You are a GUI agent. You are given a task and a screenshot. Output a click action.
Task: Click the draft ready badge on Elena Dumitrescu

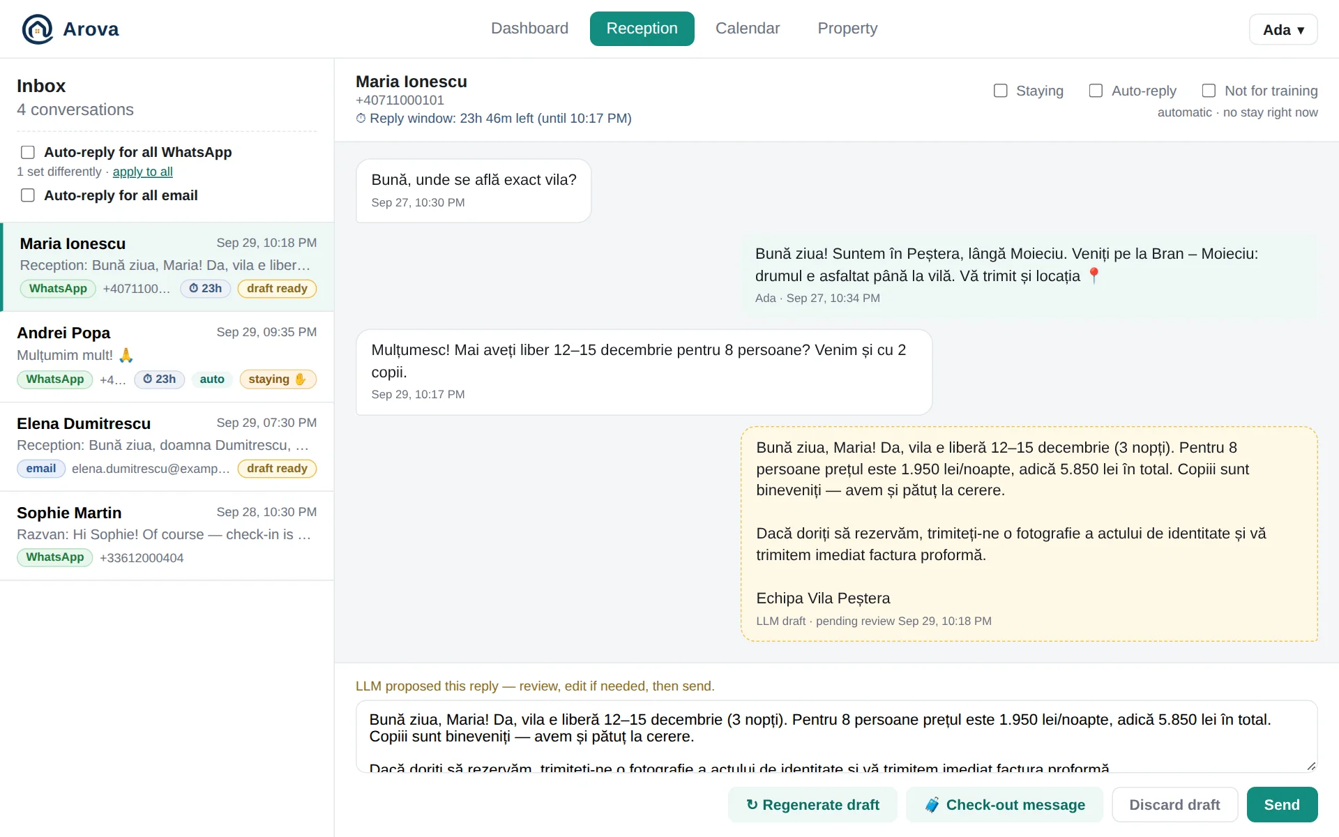pos(277,469)
